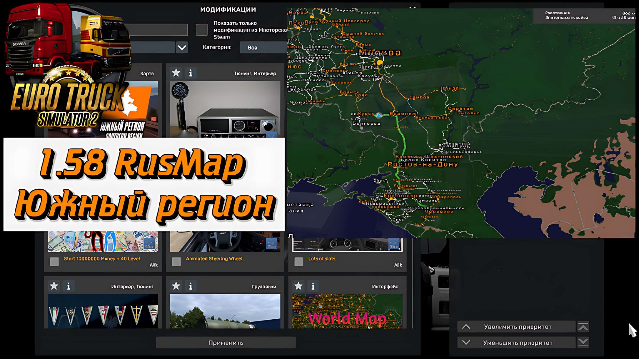Click the Интерфейс category label
This screenshot has height=359, width=639.
click(x=385, y=286)
